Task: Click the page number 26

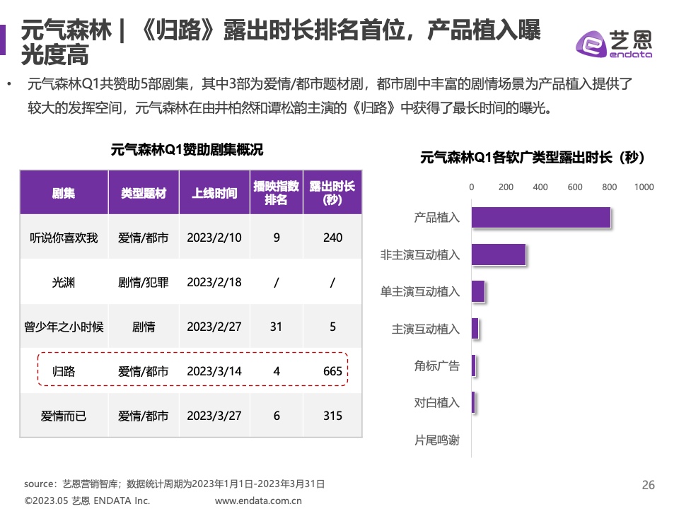Action: [x=649, y=485]
